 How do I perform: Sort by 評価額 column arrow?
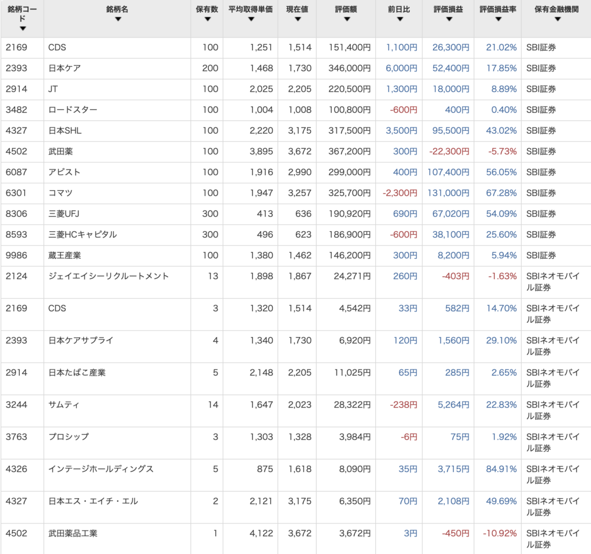coord(347,19)
